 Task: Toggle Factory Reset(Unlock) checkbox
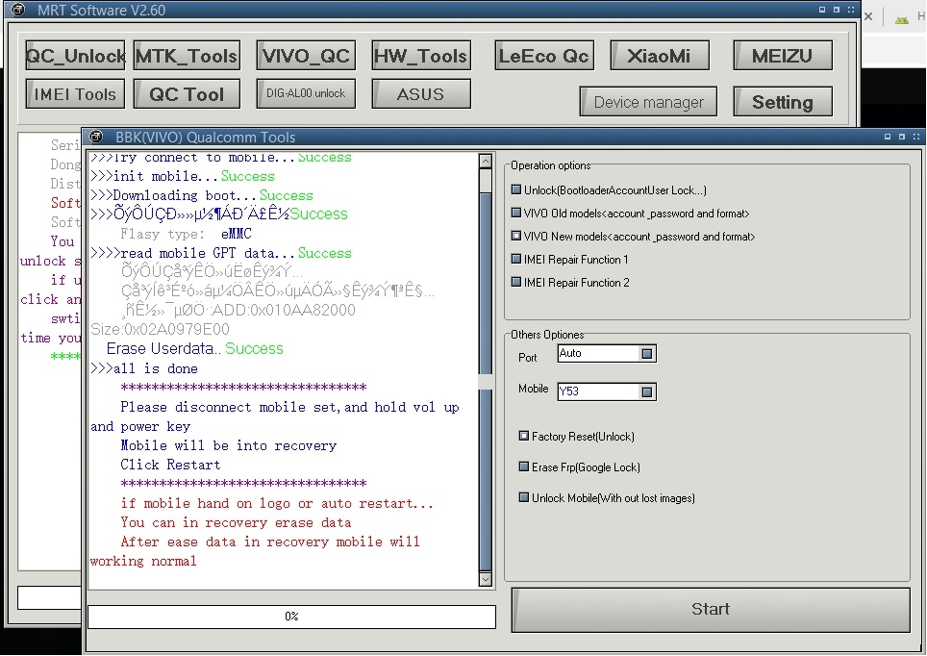pos(576,436)
